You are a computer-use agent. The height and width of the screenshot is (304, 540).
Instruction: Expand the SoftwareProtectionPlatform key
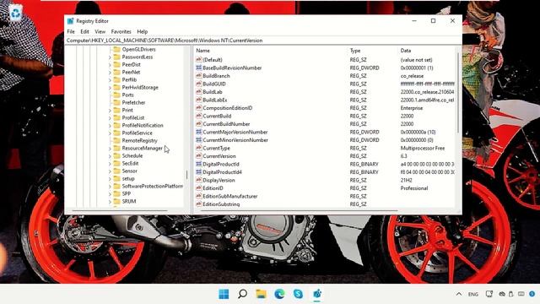(x=110, y=186)
